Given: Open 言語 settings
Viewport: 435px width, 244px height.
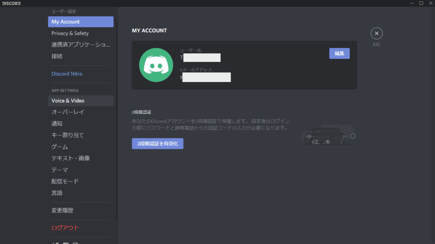Looking at the screenshot, I should pyautogui.click(x=81, y=193).
